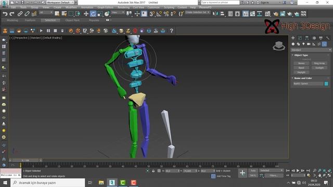Select the Helpers tape-measure category icon
333x187 pixels.
pos(314,44)
